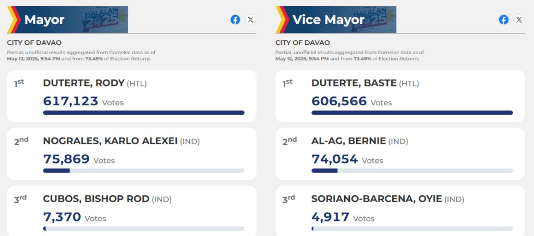Click the 617,123 votes count
Screen dimensions: 534x236
coord(71,101)
